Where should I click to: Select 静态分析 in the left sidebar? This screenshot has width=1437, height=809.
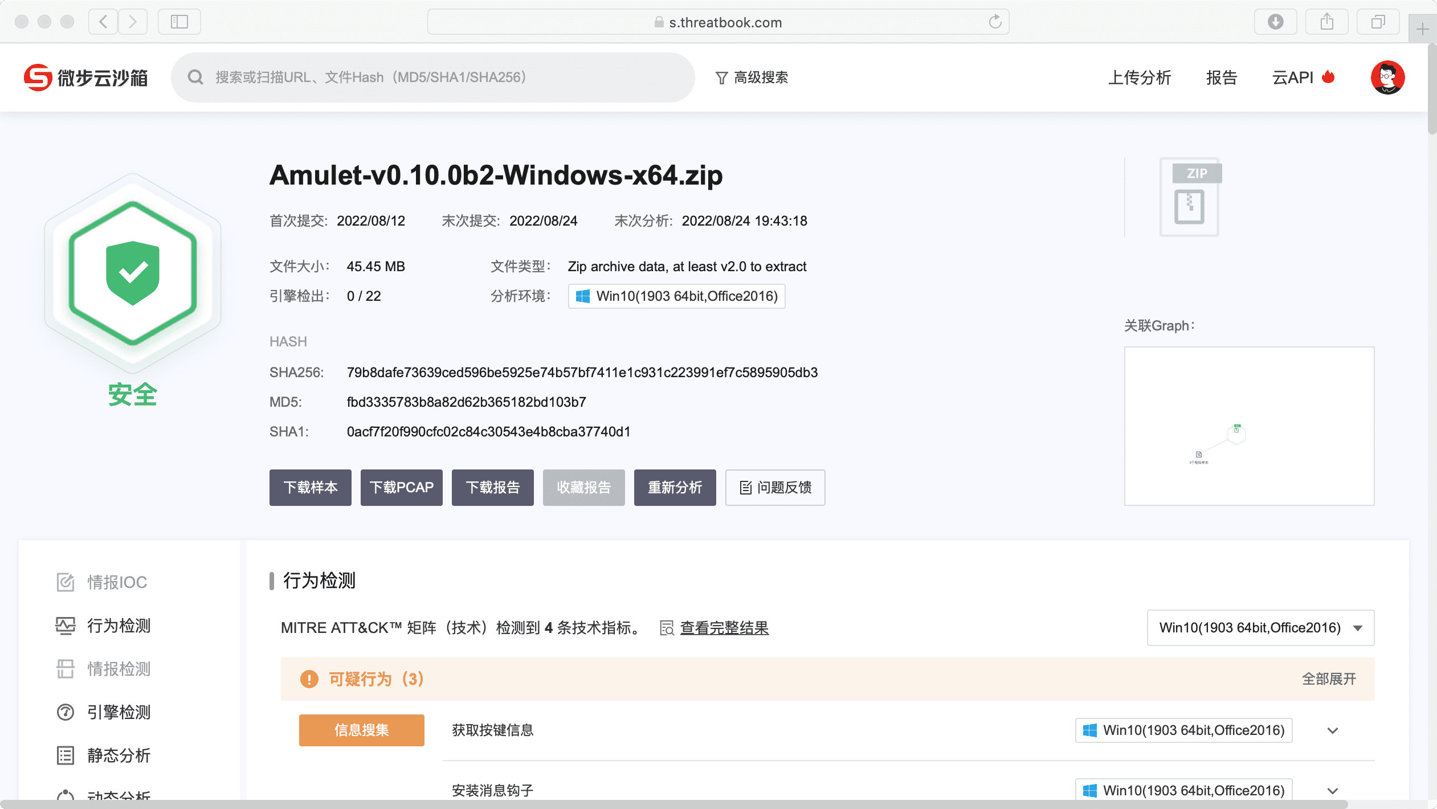point(119,755)
